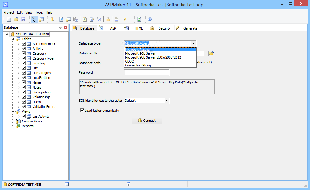This screenshot has height=190, width=310.
Task: Click the Open project folder icon
Action: 16,19
